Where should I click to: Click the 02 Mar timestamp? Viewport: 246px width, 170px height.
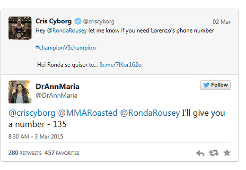tap(221, 22)
